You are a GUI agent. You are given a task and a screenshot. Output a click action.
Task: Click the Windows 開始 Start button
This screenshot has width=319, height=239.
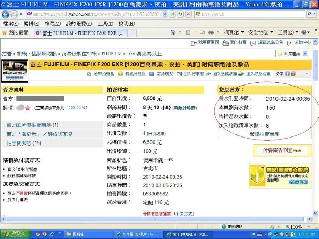(15, 234)
